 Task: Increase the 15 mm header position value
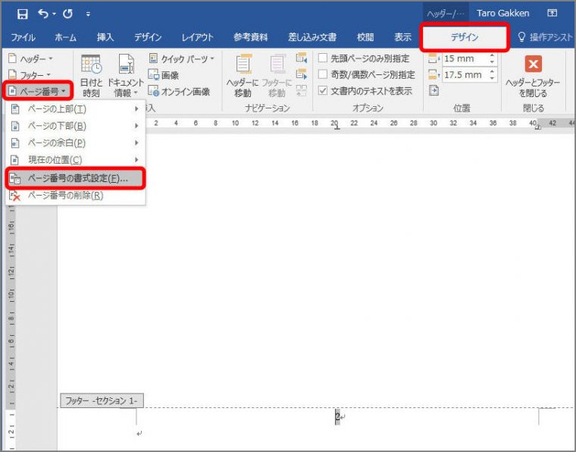[x=492, y=55]
